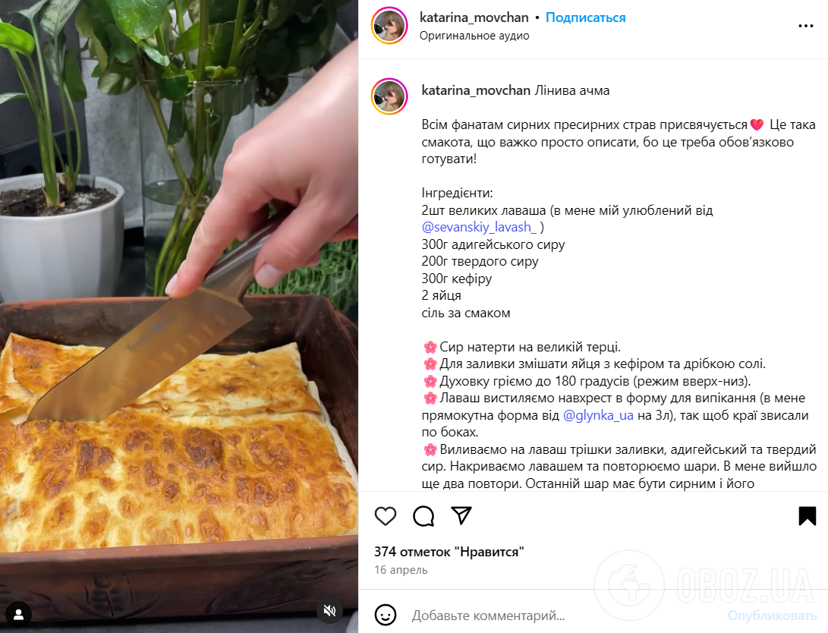Open comments via speech bubble icon
Screen dimensions: 828x633
point(423,516)
